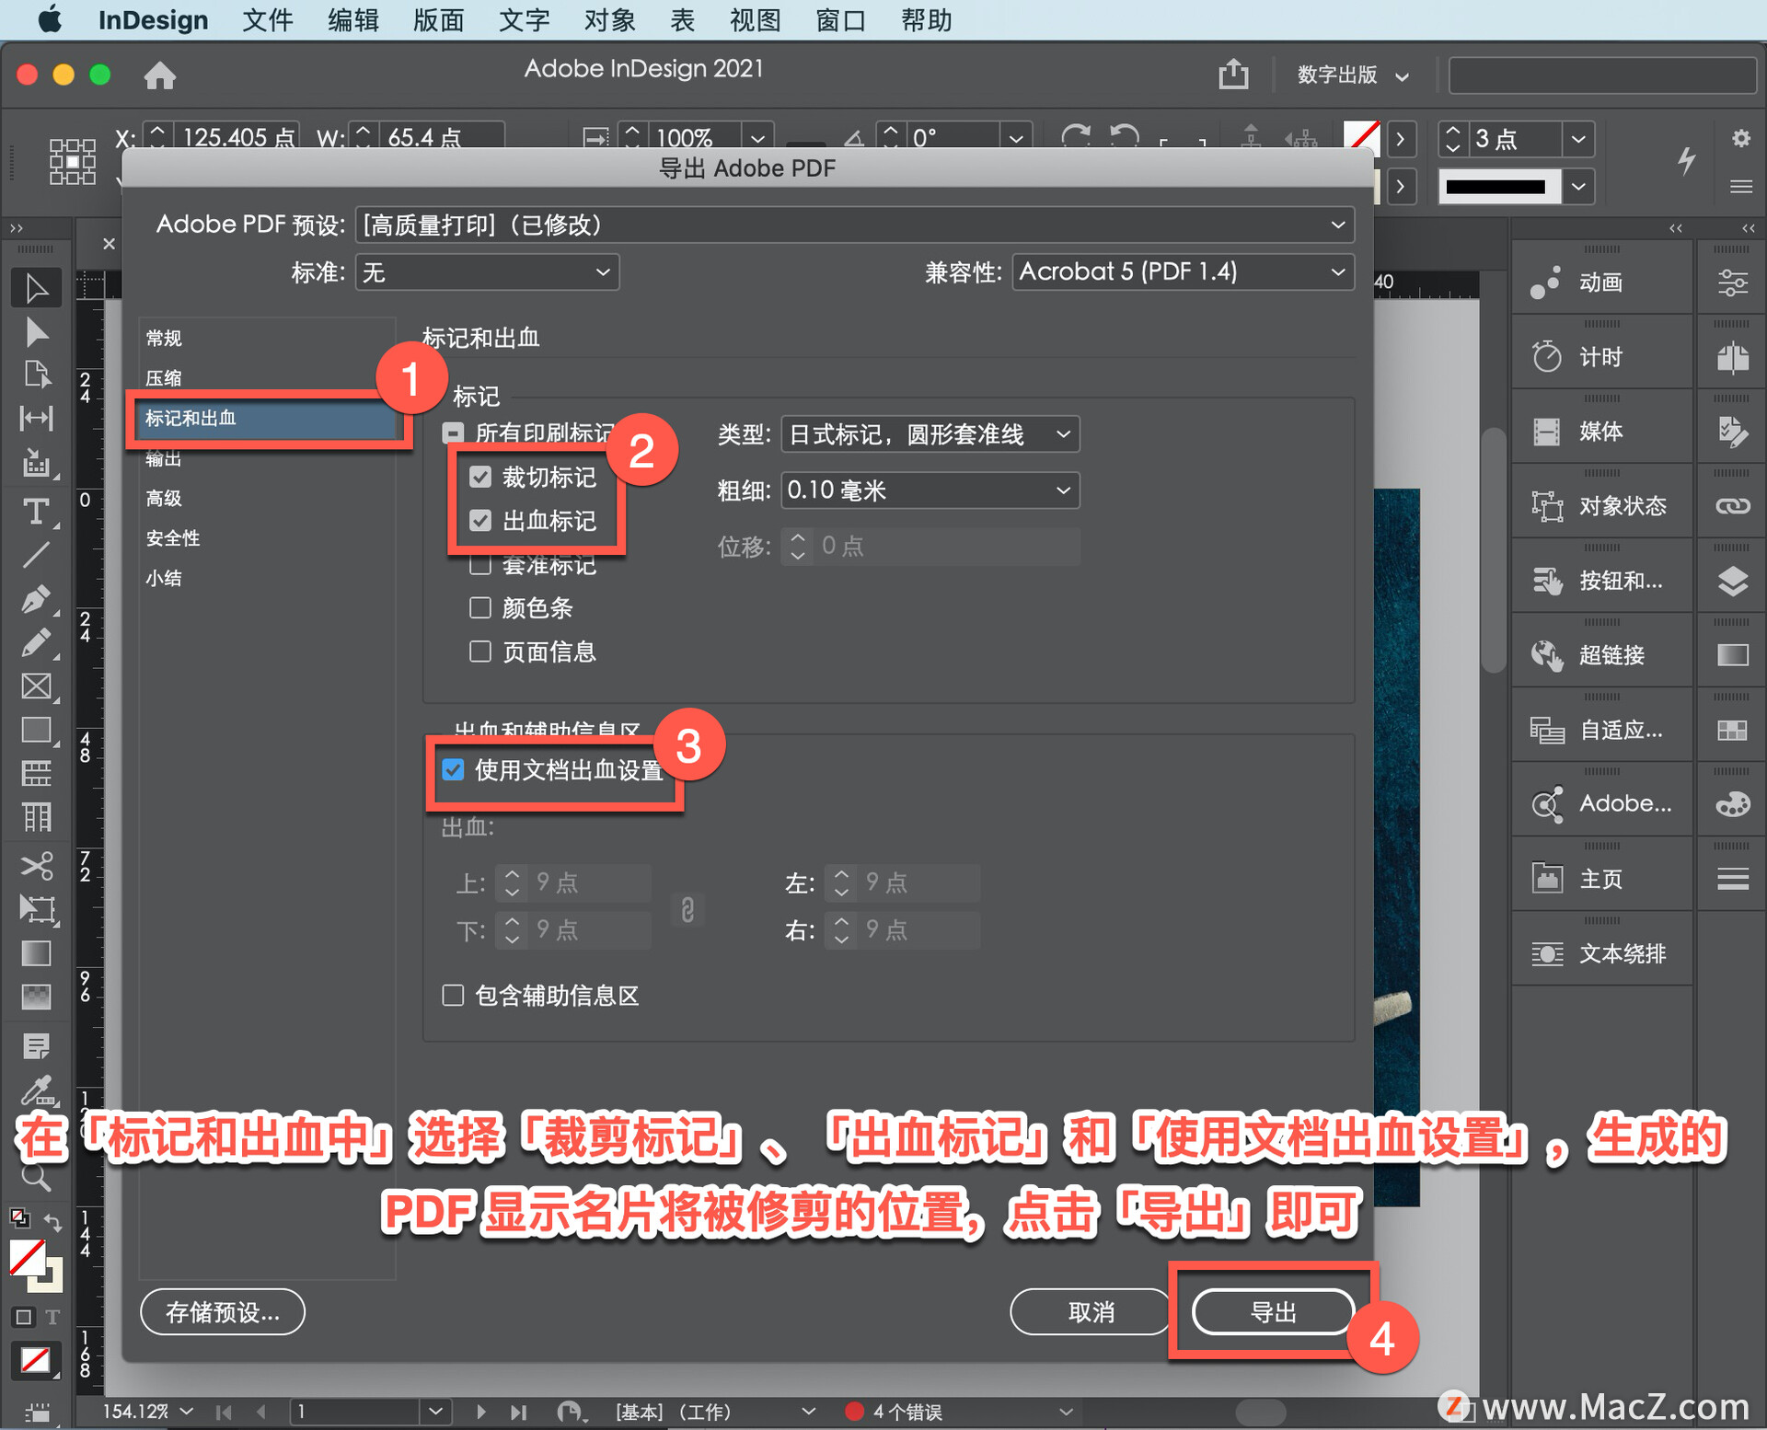
Task: Click the 取消 cancel button
Action: click(1091, 1311)
